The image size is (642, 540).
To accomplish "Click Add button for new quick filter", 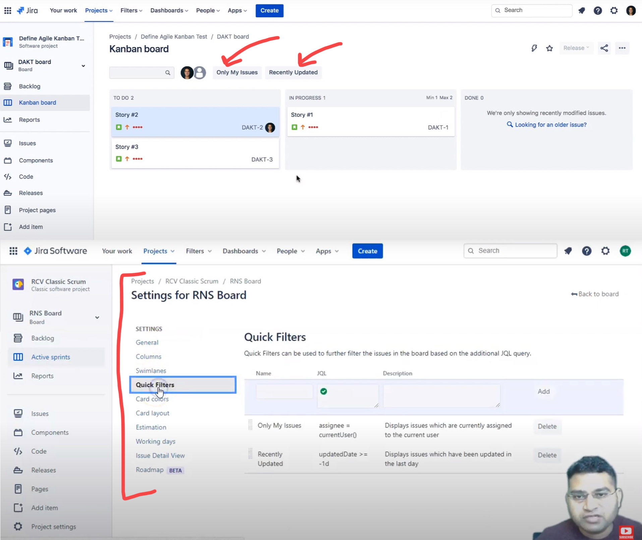I will [x=543, y=391].
